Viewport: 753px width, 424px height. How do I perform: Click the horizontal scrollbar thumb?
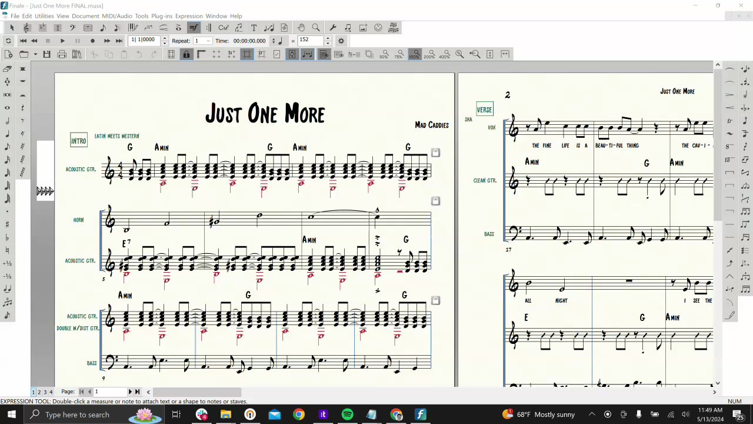pos(197,392)
